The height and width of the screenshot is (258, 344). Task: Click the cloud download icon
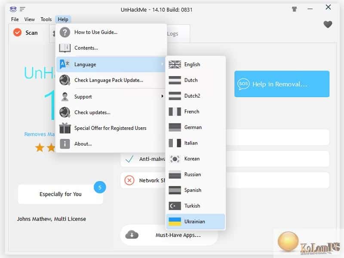point(132,235)
